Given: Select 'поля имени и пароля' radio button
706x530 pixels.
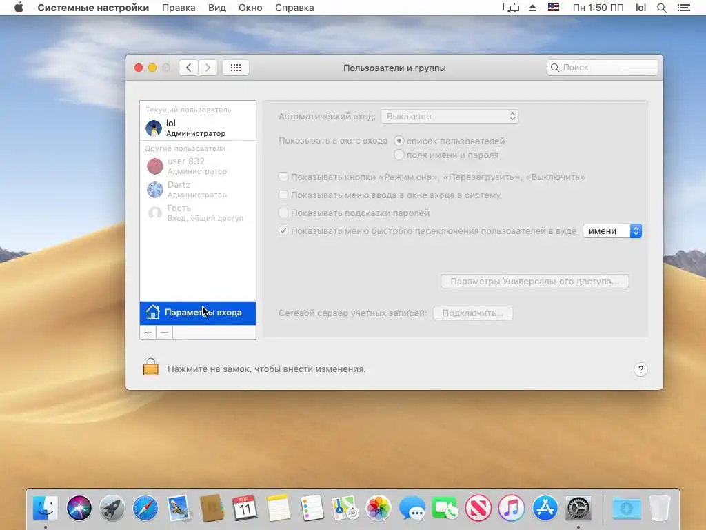Looking at the screenshot, I should 399,155.
